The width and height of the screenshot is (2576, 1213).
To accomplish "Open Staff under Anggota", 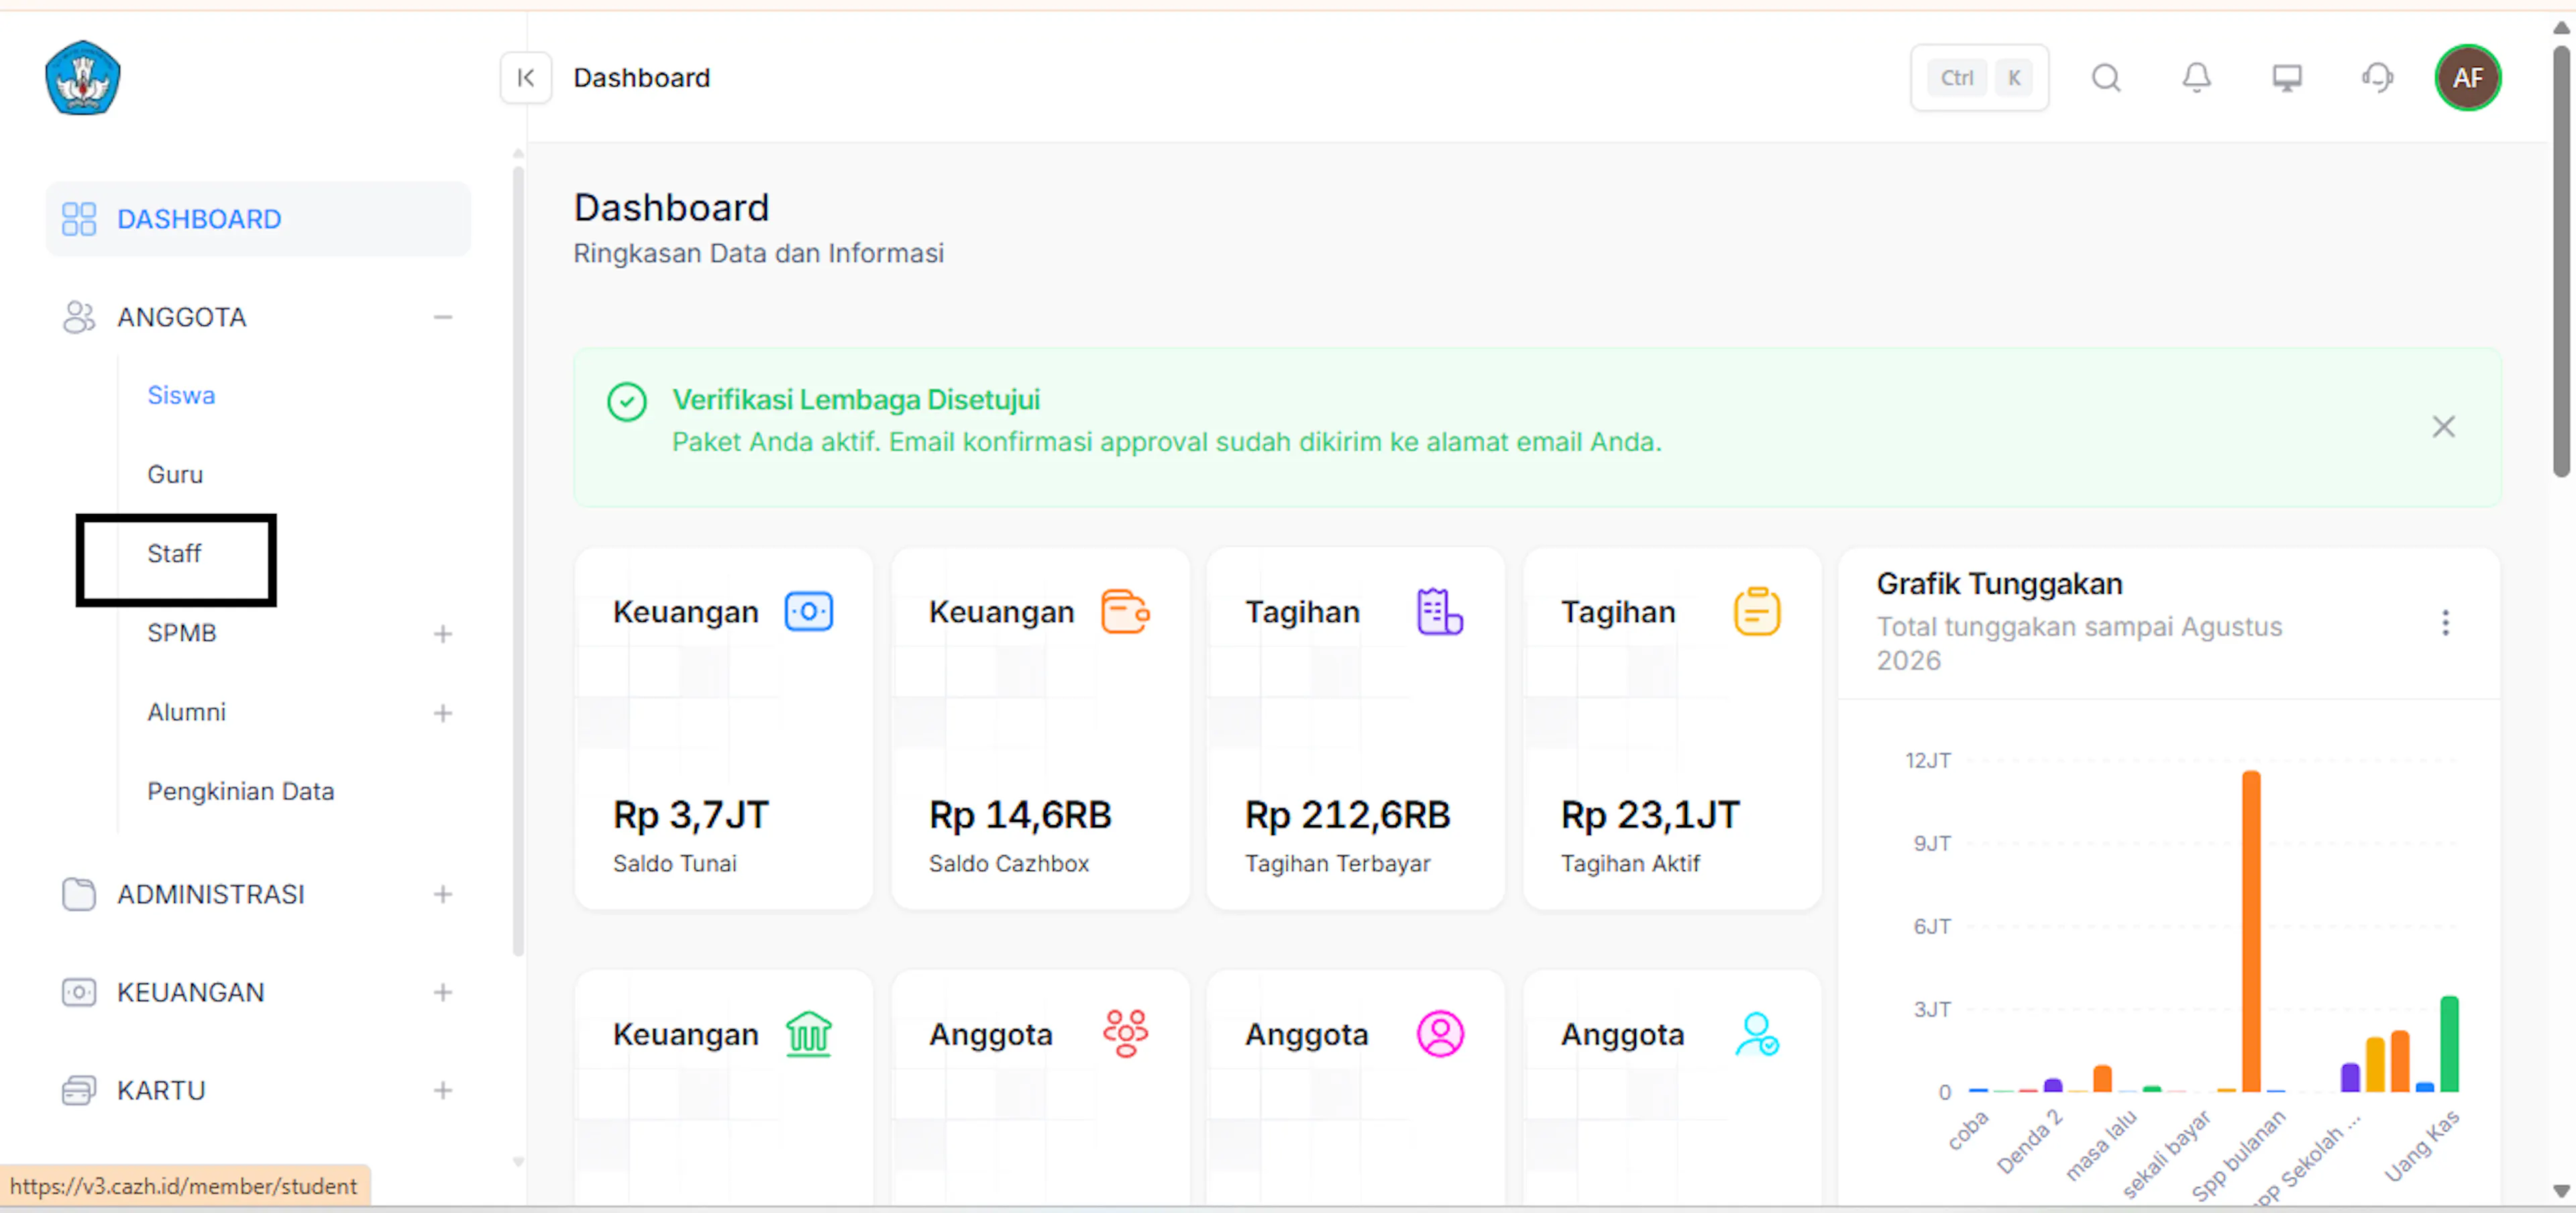I will [174, 553].
